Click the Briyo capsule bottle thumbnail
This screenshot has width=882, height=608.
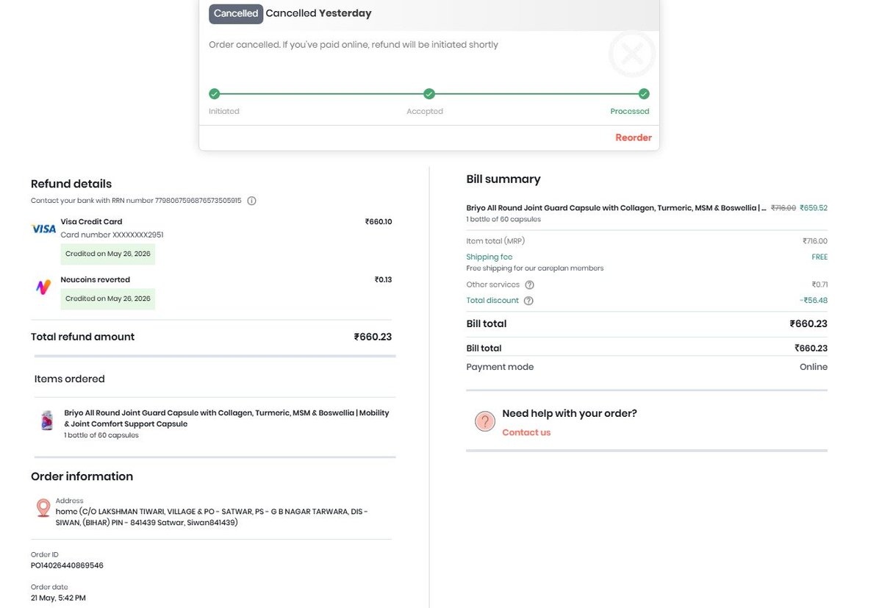(x=47, y=420)
